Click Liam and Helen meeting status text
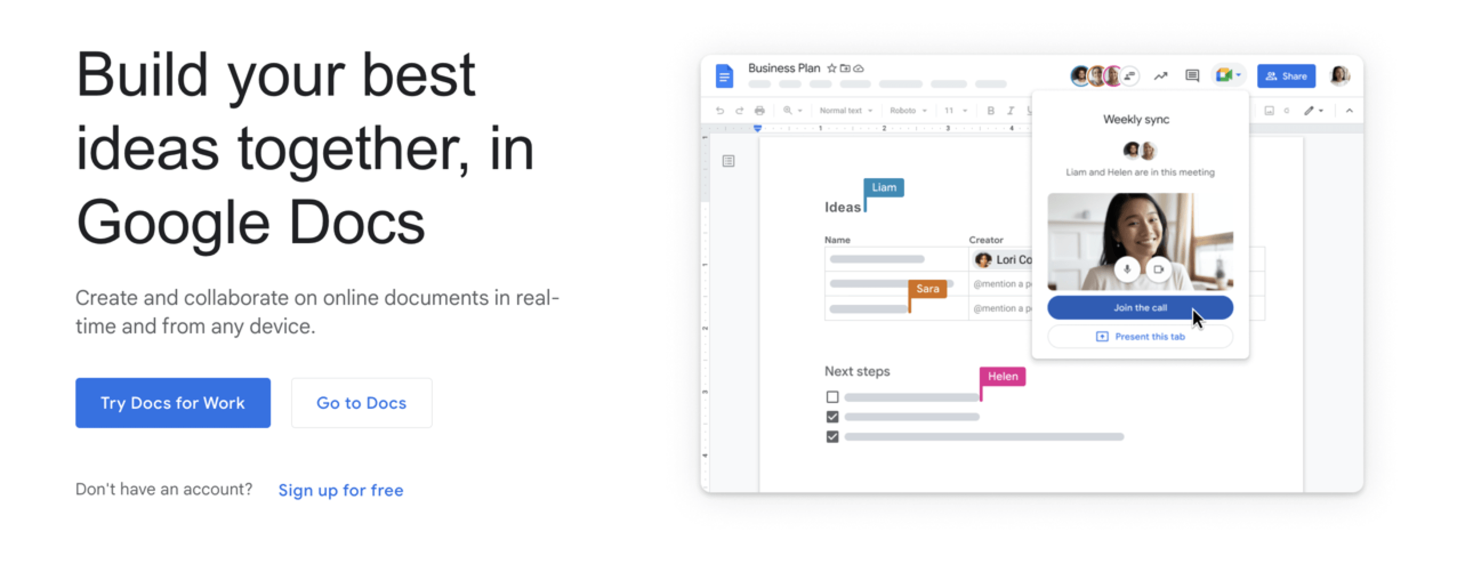The image size is (1465, 588). tap(1140, 172)
